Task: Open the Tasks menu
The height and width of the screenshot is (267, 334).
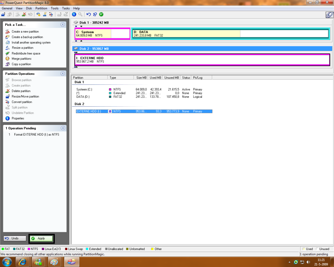Action: pyautogui.click(x=66, y=8)
